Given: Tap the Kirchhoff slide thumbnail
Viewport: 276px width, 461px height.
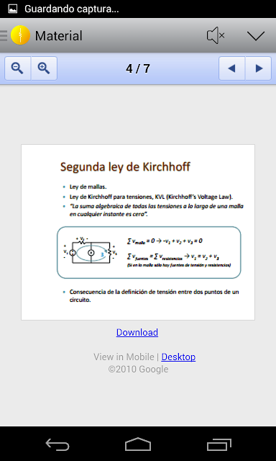Looking at the screenshot, I should (138, 232).
